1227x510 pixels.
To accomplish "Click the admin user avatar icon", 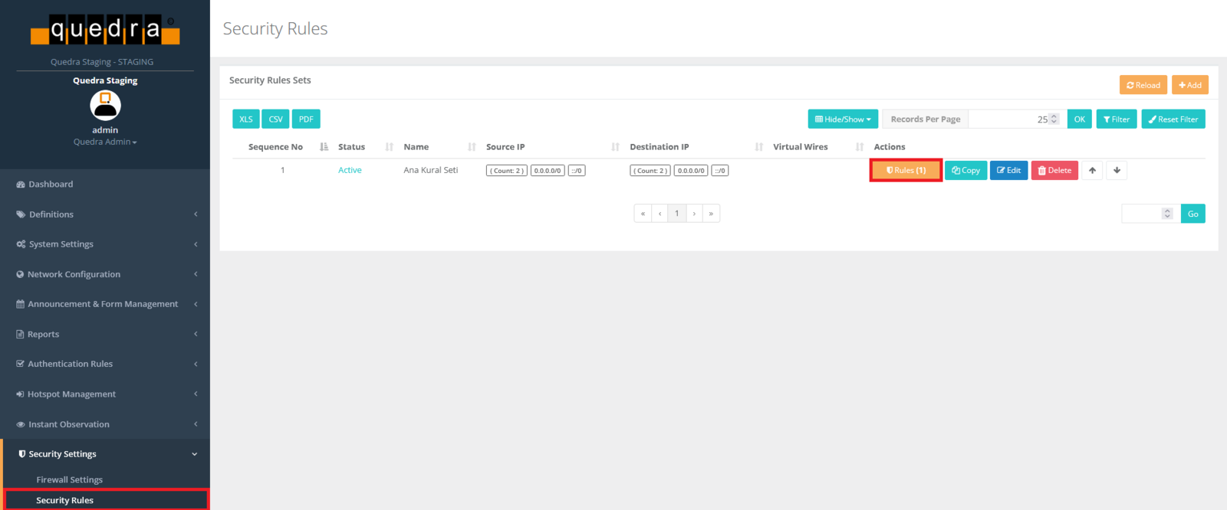I will pos(105,106).
